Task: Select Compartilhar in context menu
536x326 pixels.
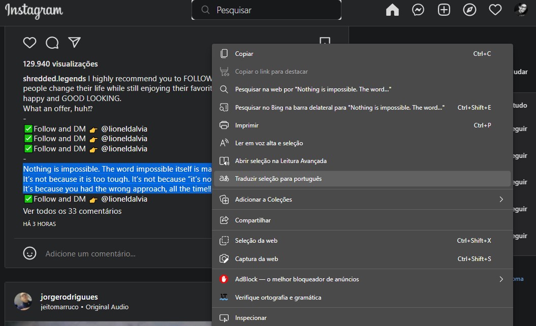Action: point(362,220)
